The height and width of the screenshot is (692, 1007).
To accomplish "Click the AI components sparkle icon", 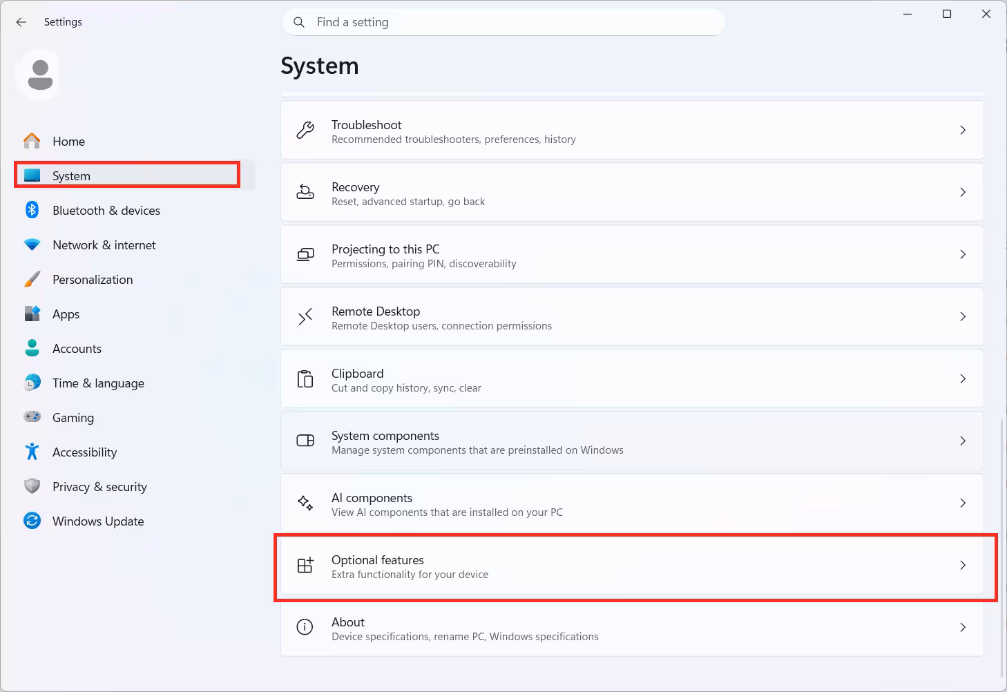I will tap(305, 503).
